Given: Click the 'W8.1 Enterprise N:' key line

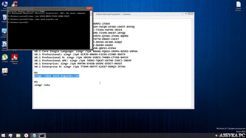Looking at the screenshot, I should pyautogui.click(x=80, y=67).
